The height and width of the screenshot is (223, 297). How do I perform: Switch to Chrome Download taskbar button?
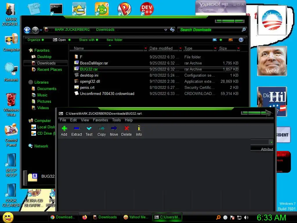coord(63,217)
